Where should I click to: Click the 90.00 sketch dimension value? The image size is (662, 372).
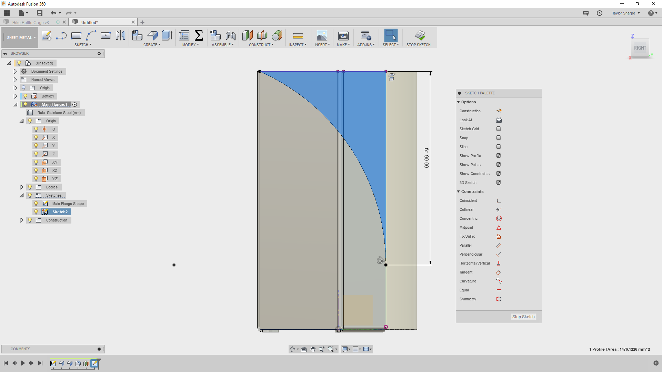tap(427, 158)
